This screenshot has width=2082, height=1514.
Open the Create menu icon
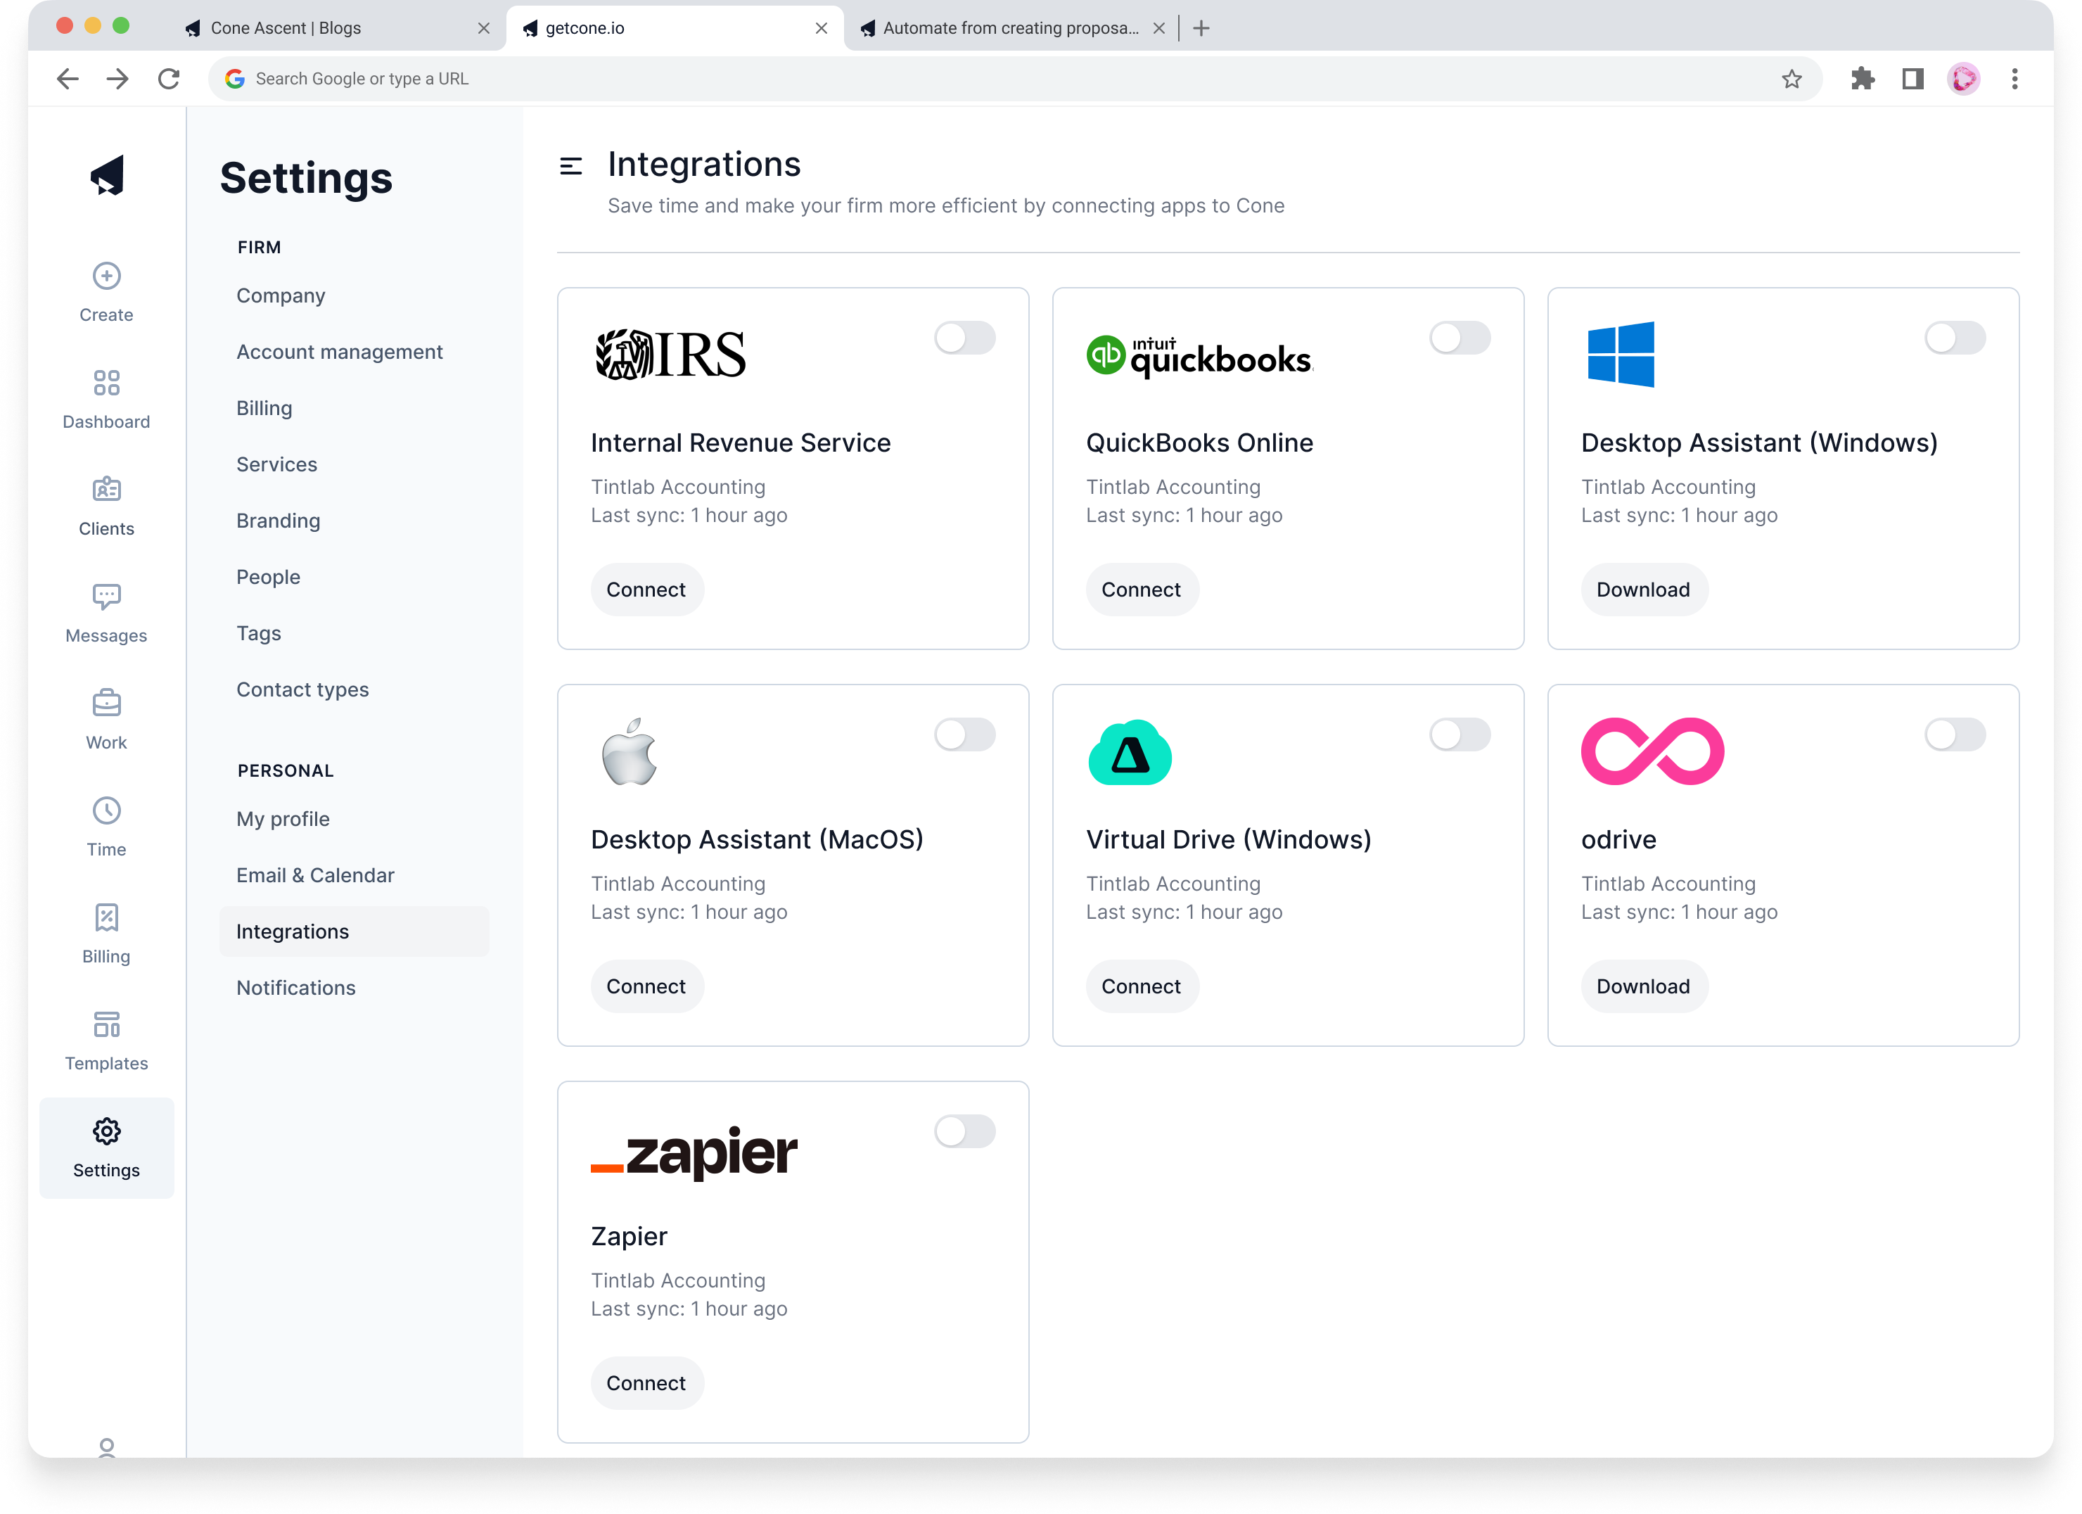click(x=106, y=276)
